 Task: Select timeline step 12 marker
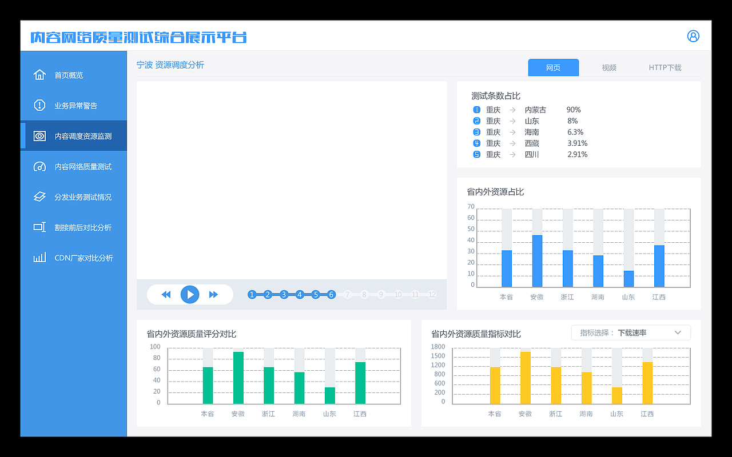pyautogui.click(x=432, y=294)
